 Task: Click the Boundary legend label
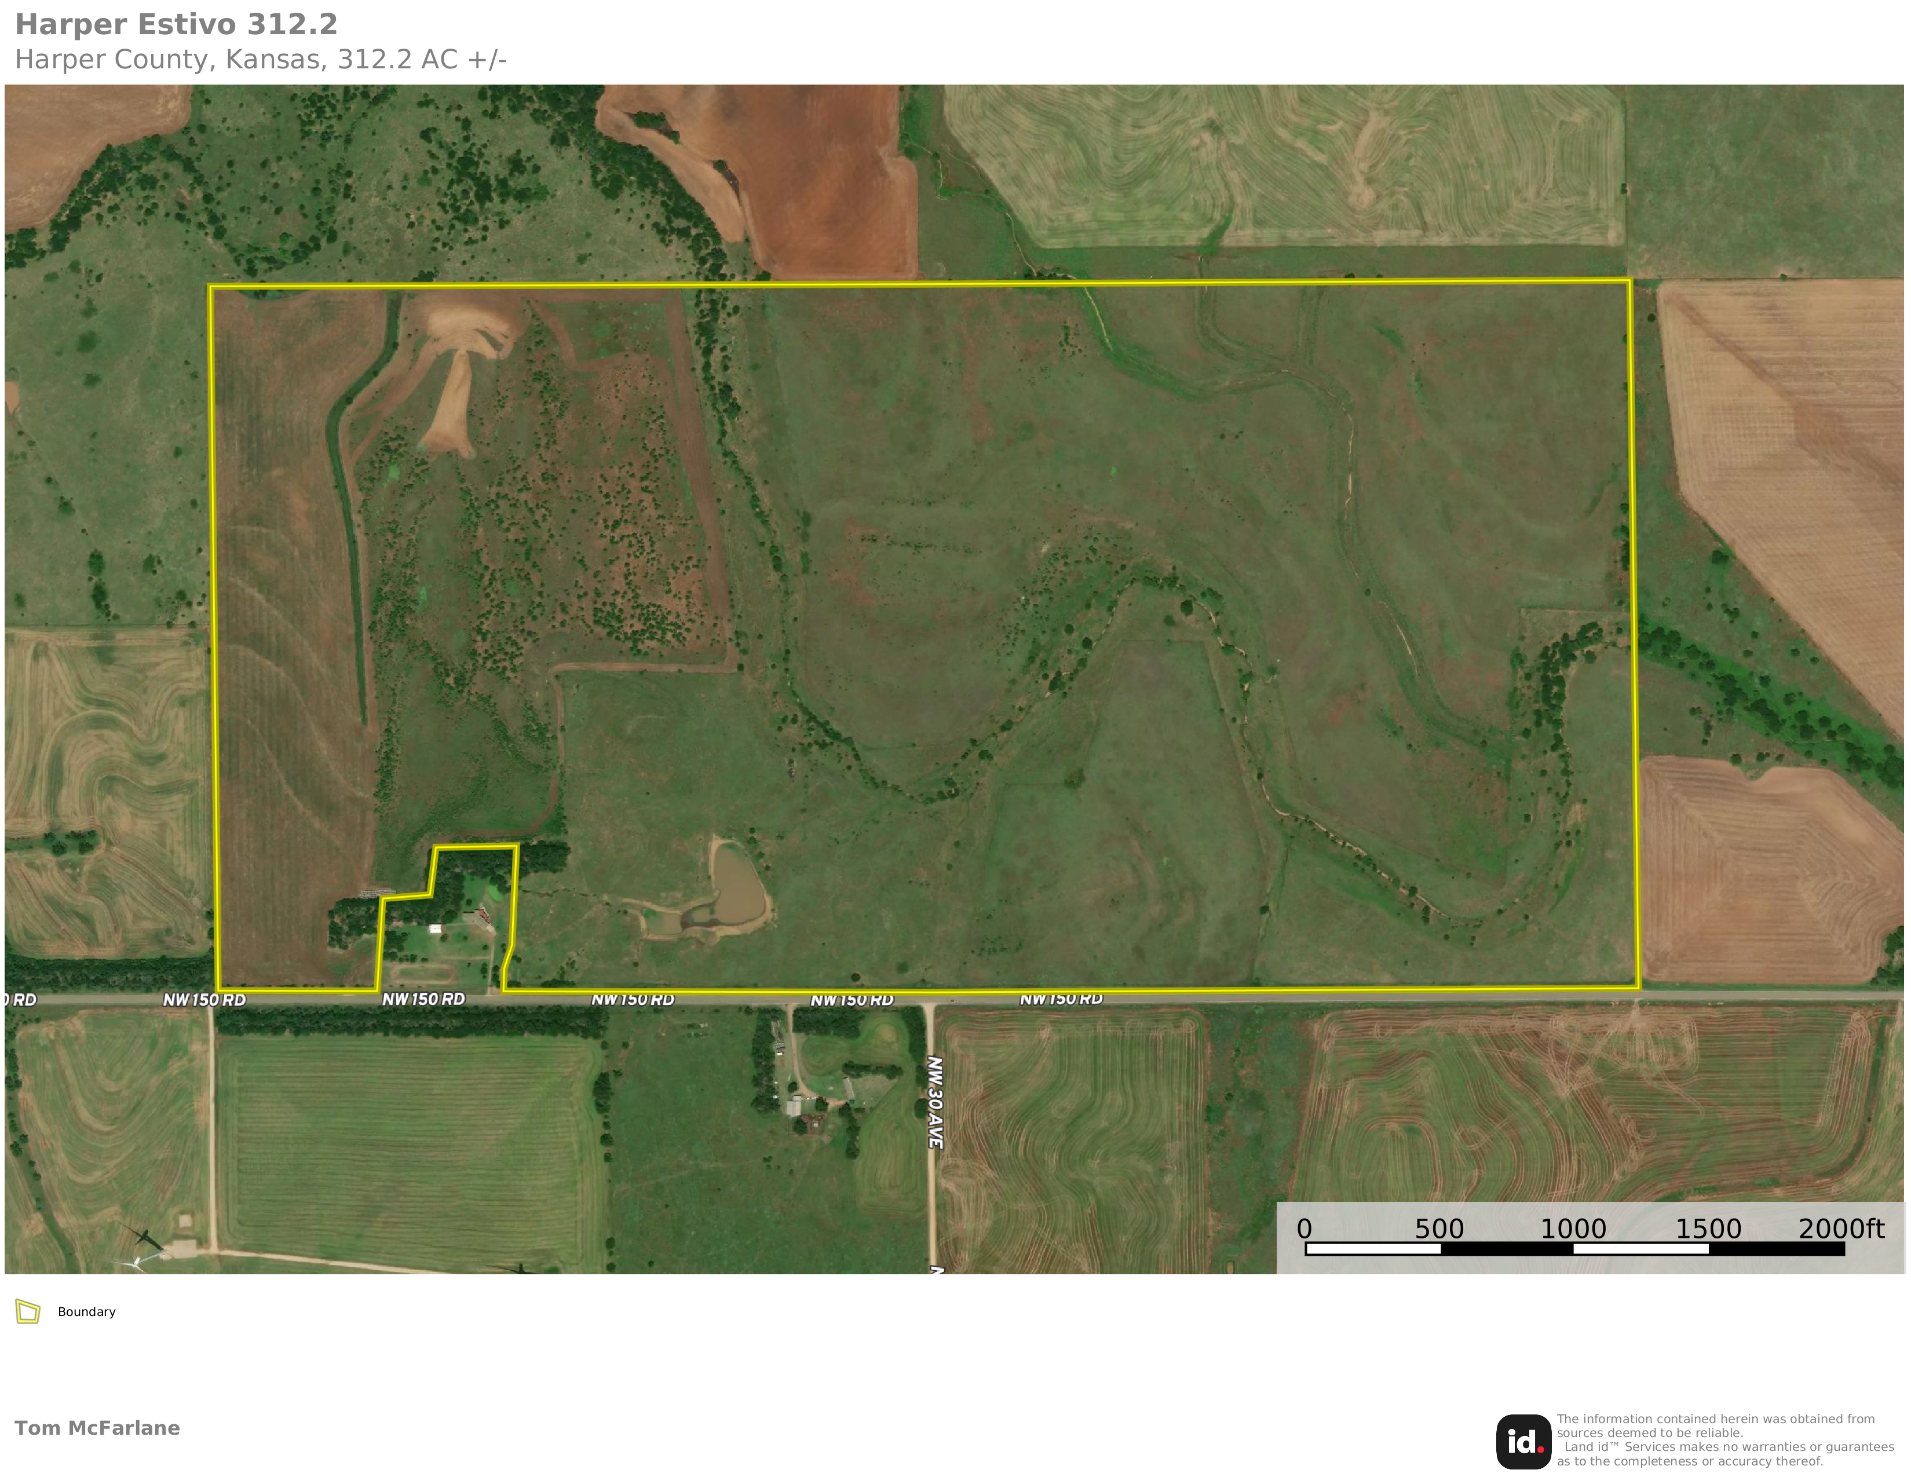[x=87, y=1311]
